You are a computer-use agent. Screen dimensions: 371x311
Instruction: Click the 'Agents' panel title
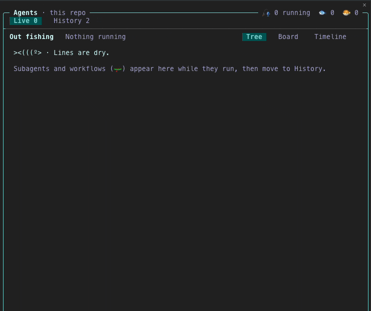pos(26,12)
